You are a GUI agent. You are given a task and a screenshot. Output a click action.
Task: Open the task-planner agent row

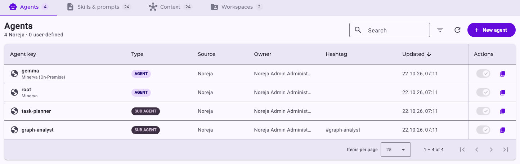pyautogui.click(x=260, y=111)
